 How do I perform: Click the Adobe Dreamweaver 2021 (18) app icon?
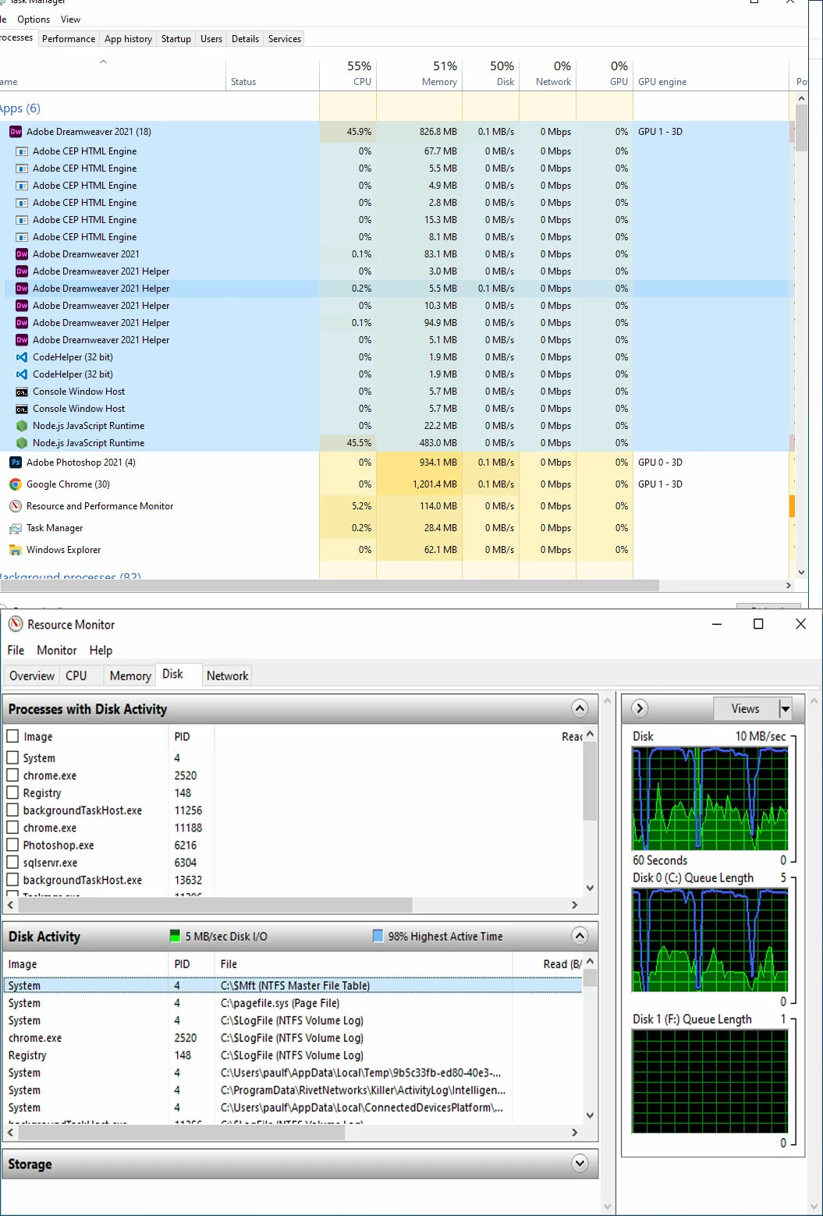16,132
